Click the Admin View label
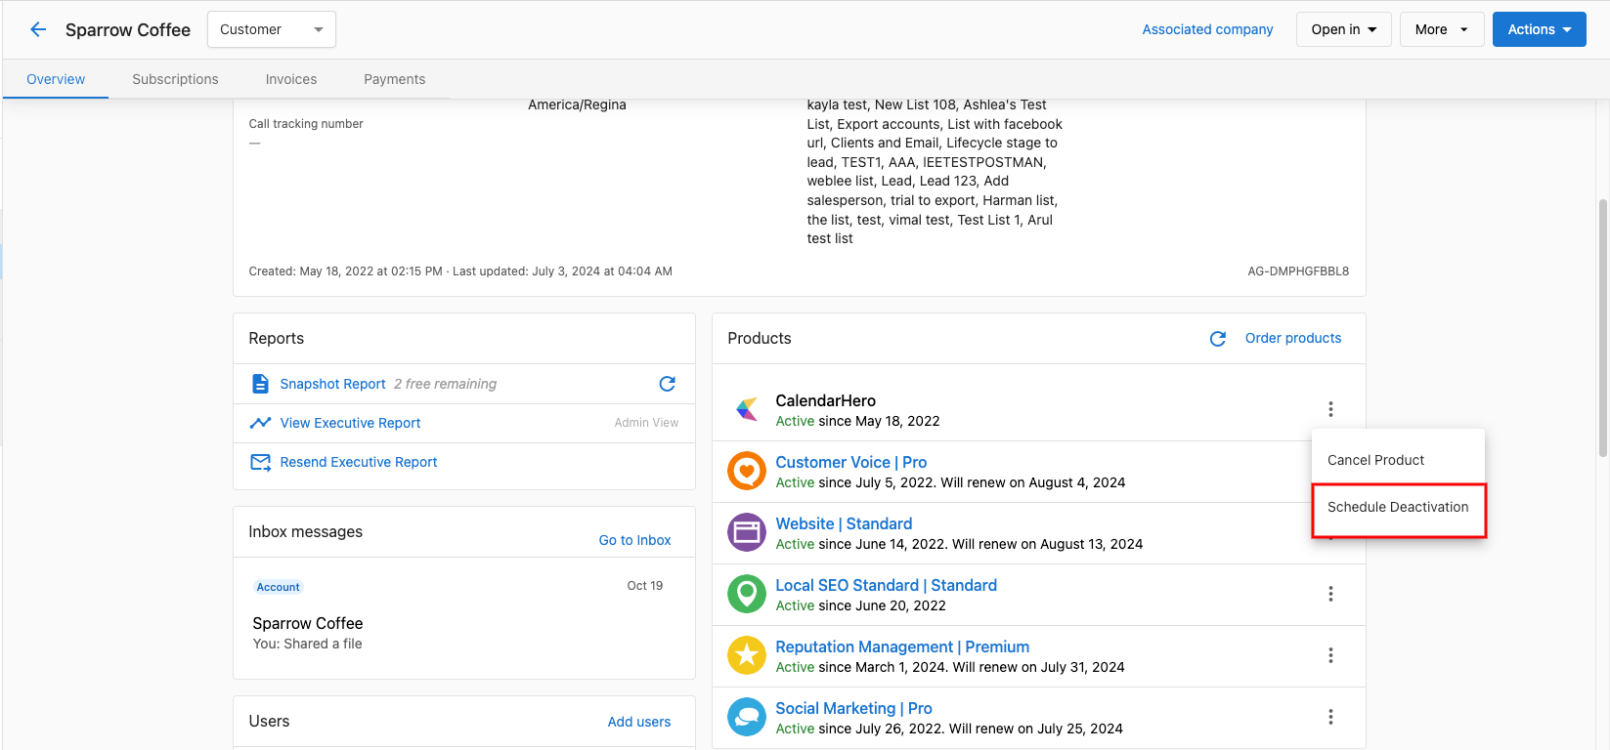 point(646,423)
